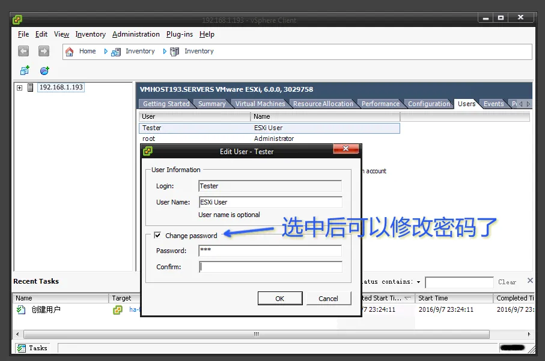
Task: Click the horizontal scrollbar thumb
Action: click(256, 334)
